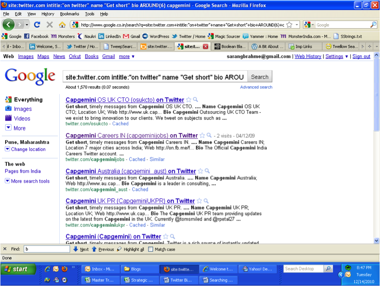Click the page vertical scrollbar thumb

(x=376, y=95)
